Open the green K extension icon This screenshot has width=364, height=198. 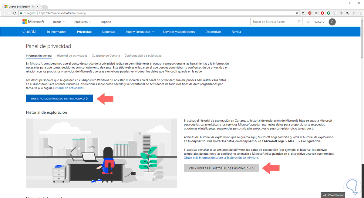click(329, 13)
